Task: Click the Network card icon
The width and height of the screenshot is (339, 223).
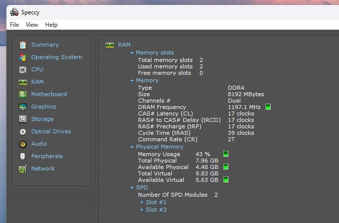Action: (23, 169)
